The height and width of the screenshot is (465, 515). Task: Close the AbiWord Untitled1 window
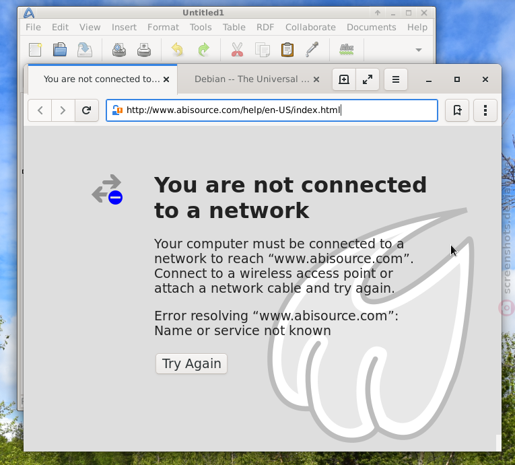tap(424, 13)
